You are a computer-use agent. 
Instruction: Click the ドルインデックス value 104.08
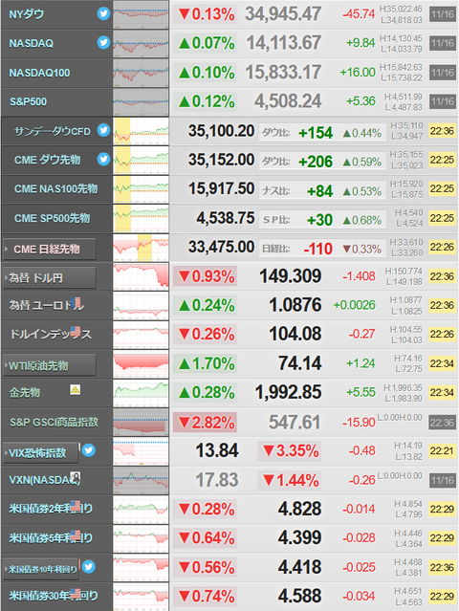tap(295, 334)
